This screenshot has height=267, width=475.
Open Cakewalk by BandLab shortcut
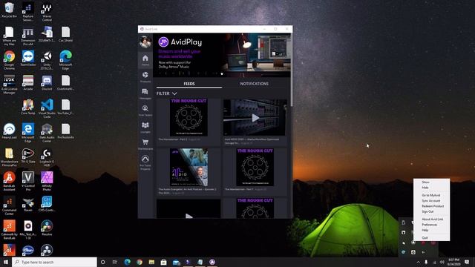click(x=9, y=229)
